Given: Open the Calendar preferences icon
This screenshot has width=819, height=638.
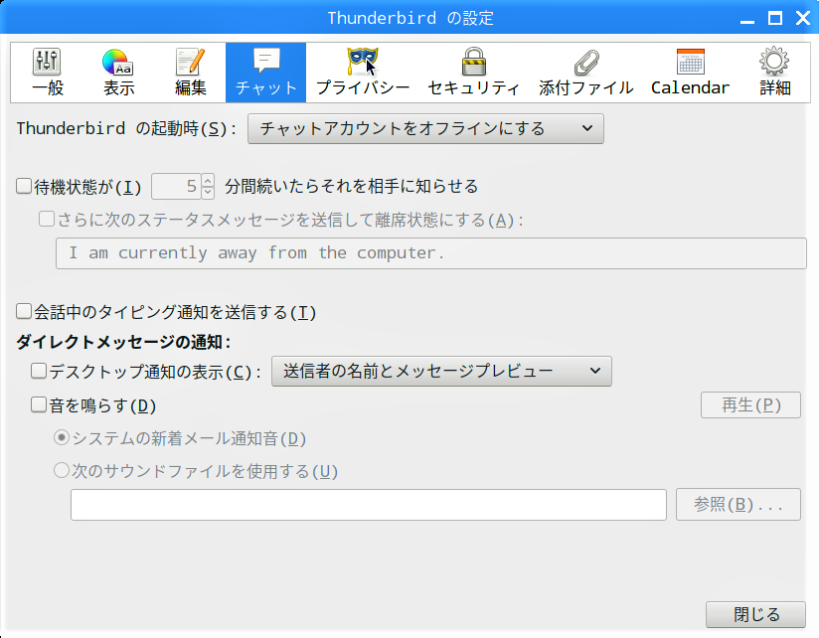Looking at the screenshot, I should pos(690,73).
